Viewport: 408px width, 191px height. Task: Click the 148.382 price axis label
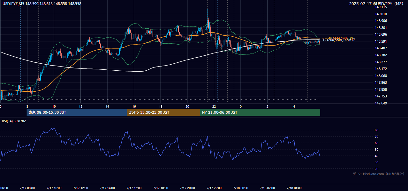coord(381,55)
